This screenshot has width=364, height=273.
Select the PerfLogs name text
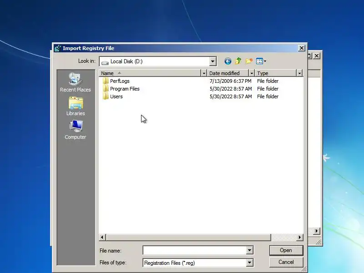coord(120,81)
